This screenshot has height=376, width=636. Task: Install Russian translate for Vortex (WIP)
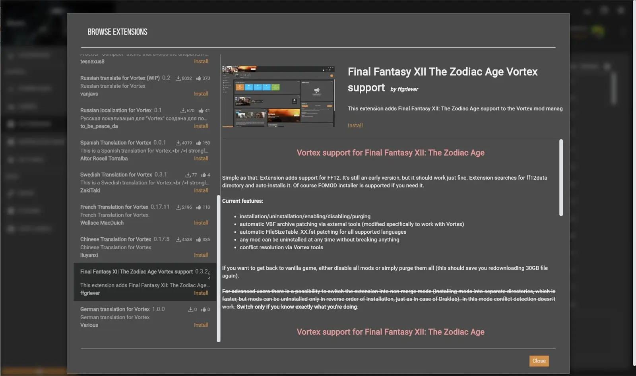click(x=201, y=94)
